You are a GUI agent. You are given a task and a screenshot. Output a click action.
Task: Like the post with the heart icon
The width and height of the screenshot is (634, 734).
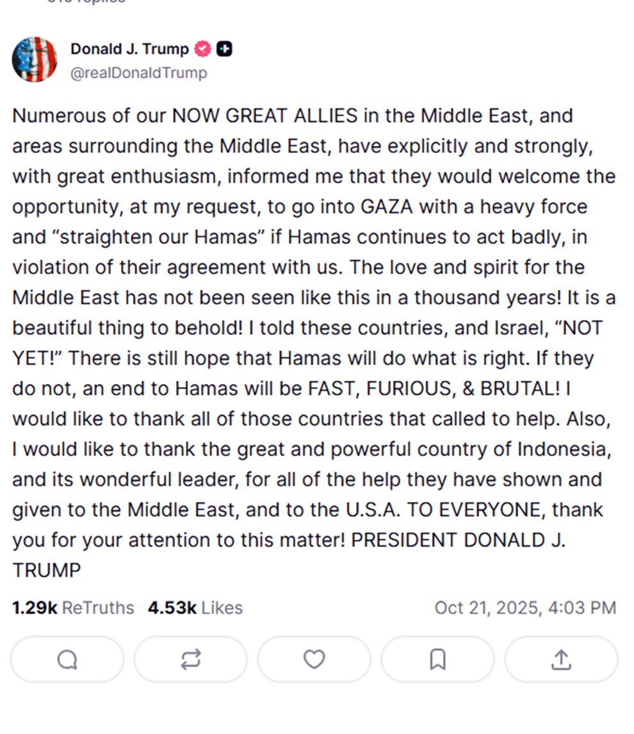point(314,659)
